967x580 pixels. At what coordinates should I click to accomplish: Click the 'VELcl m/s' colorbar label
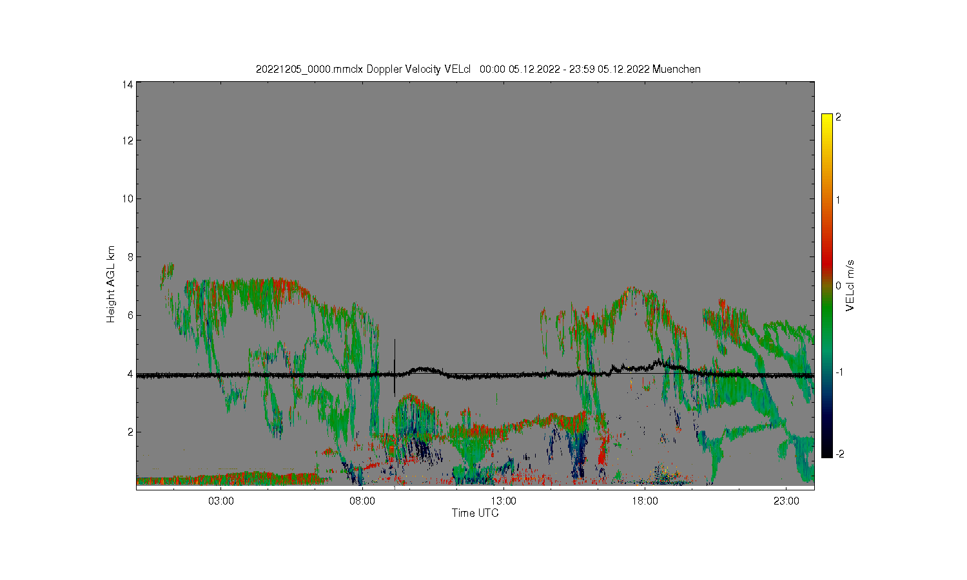[850, 285]
